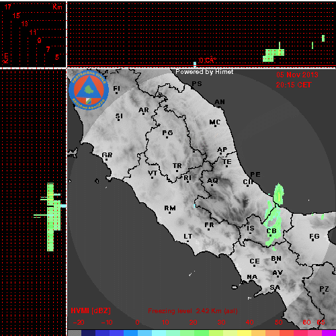Click the FR province label
The height and width of the screenshot is (336, 336).
pyautogui.click(x=209, y=225)
